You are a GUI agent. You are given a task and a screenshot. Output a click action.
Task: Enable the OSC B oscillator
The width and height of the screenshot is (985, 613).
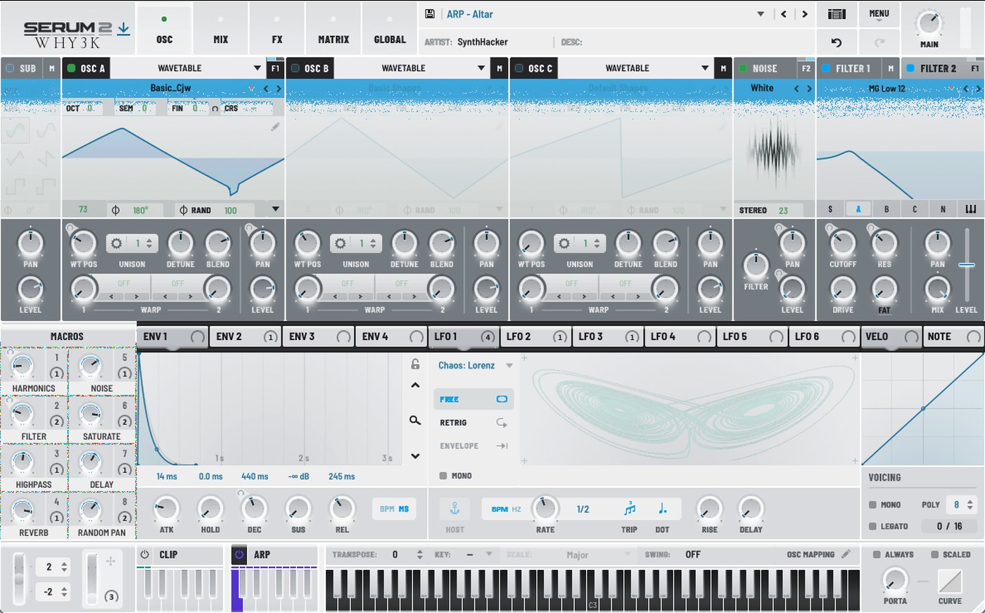coord(295,68)
